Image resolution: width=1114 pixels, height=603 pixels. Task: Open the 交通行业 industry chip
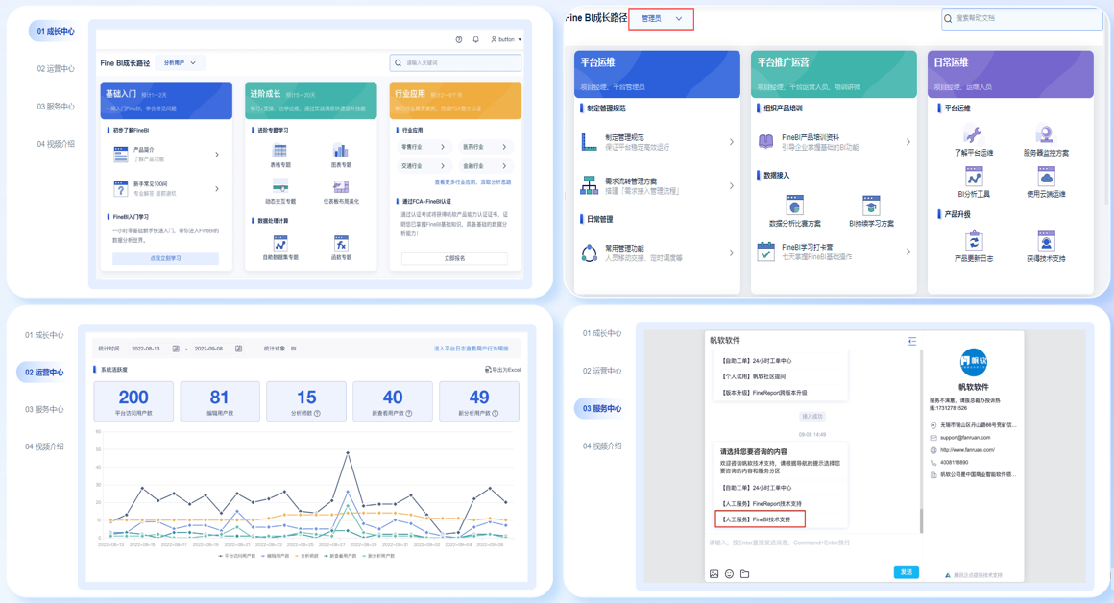(424, 166)
